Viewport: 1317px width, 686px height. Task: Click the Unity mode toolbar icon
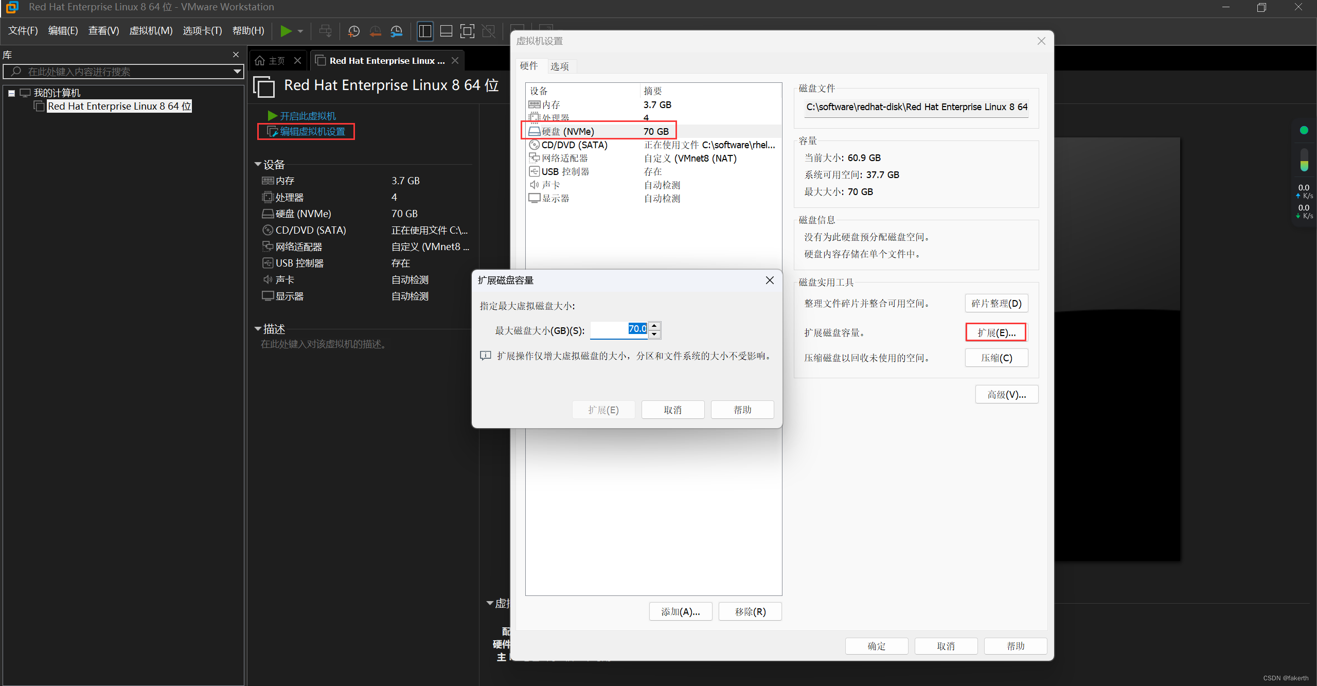click(489, 31)
